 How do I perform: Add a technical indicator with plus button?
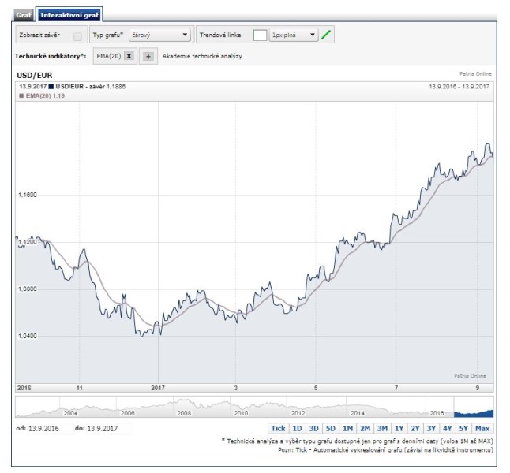point(148,56)
